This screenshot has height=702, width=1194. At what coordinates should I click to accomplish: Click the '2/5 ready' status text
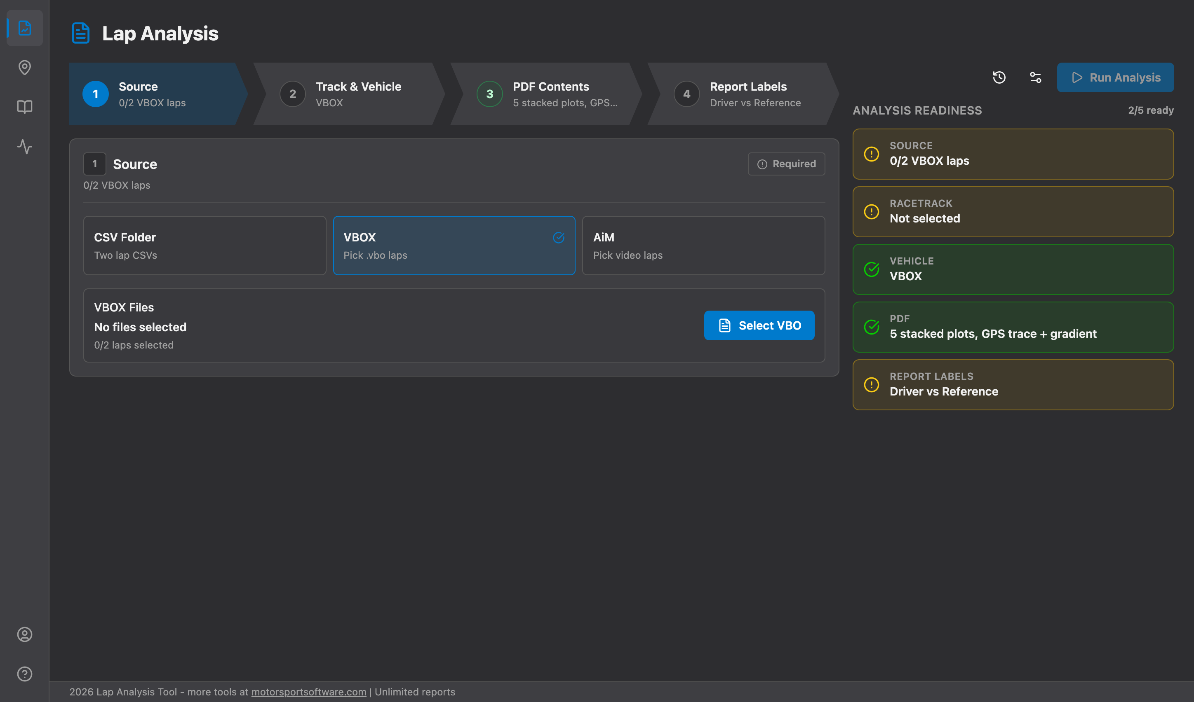click(1150, 110)
